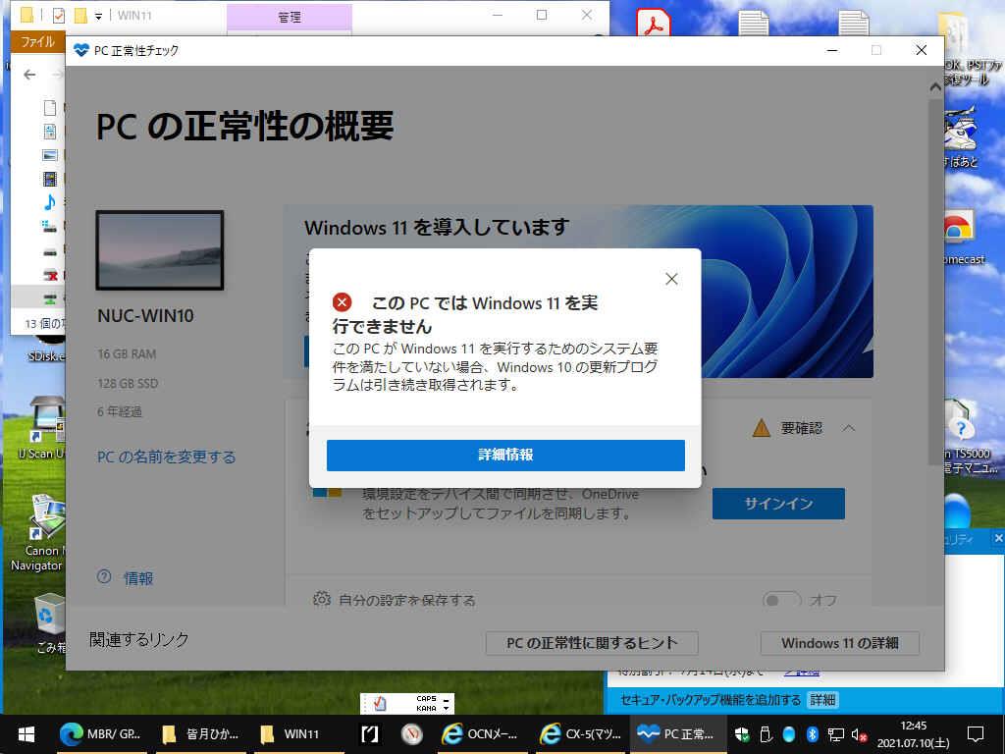Open the IJ Scan Utility desktop shortcut
Image resolution: width=1005 pixels, height=754 pixels.
pos(42,428)
